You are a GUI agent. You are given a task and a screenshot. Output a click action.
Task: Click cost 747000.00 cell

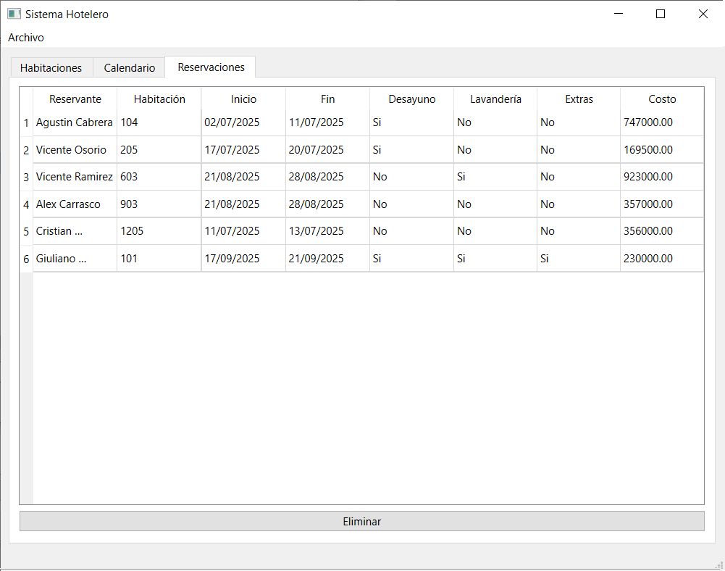(x=662, y=122)
